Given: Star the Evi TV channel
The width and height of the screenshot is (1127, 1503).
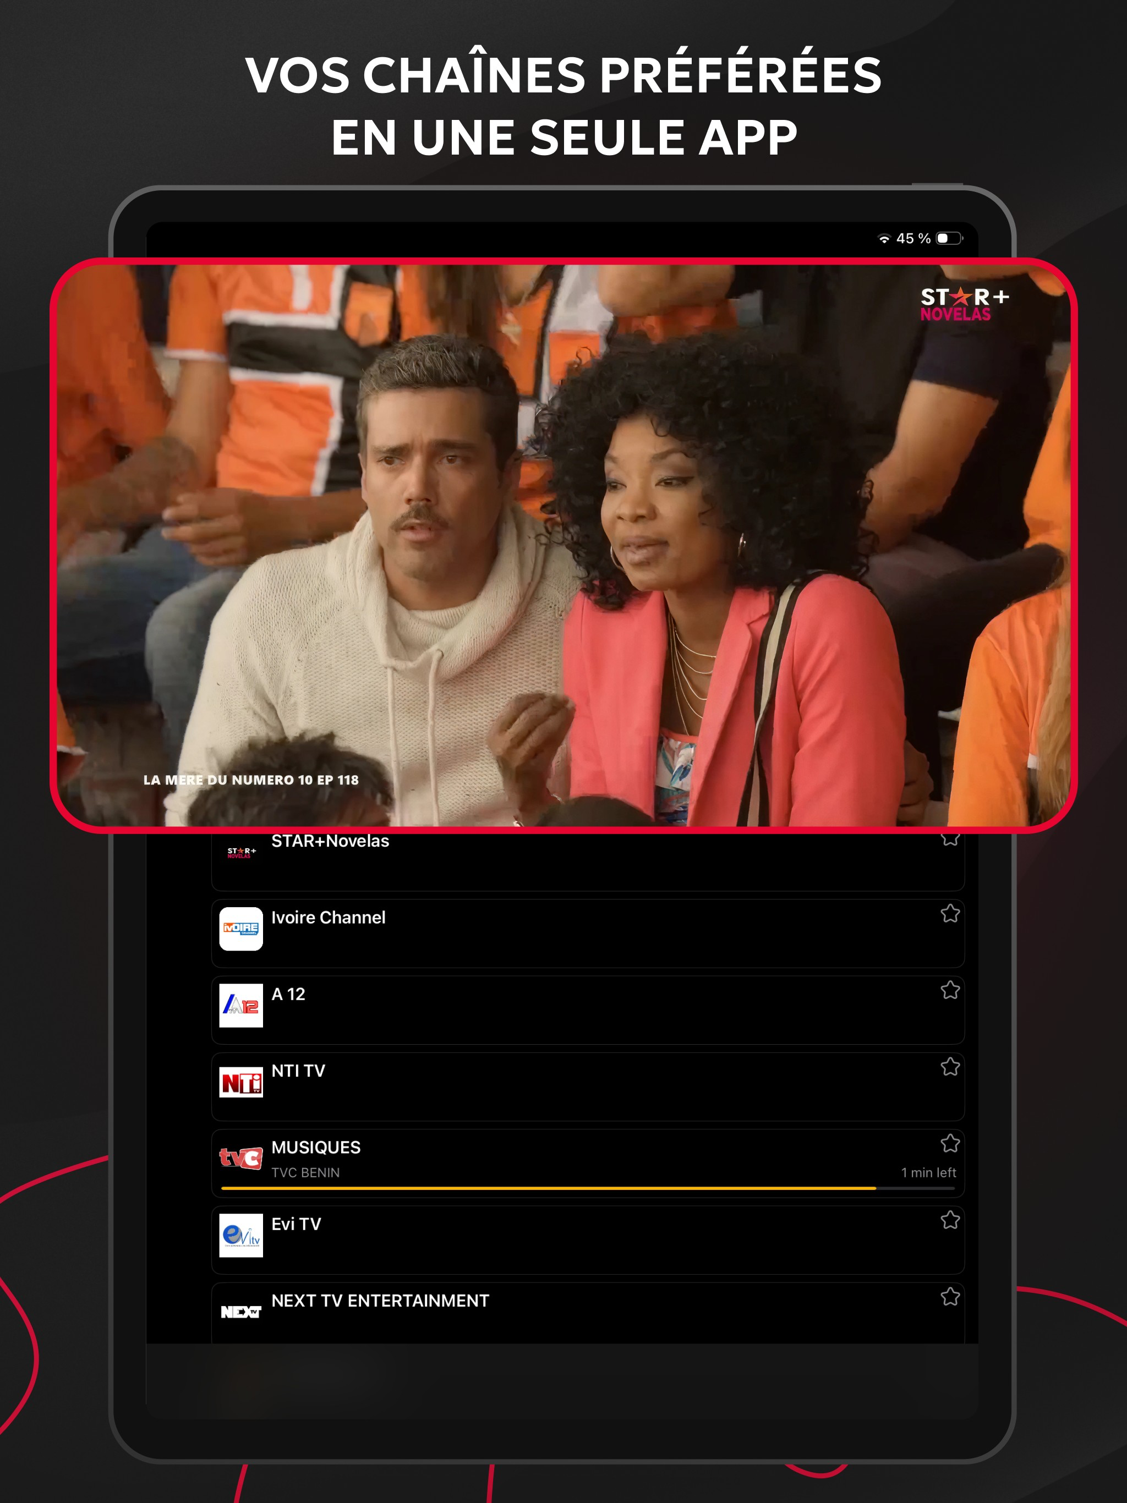Looking at the screenshot, I should tap(950, 1220).
